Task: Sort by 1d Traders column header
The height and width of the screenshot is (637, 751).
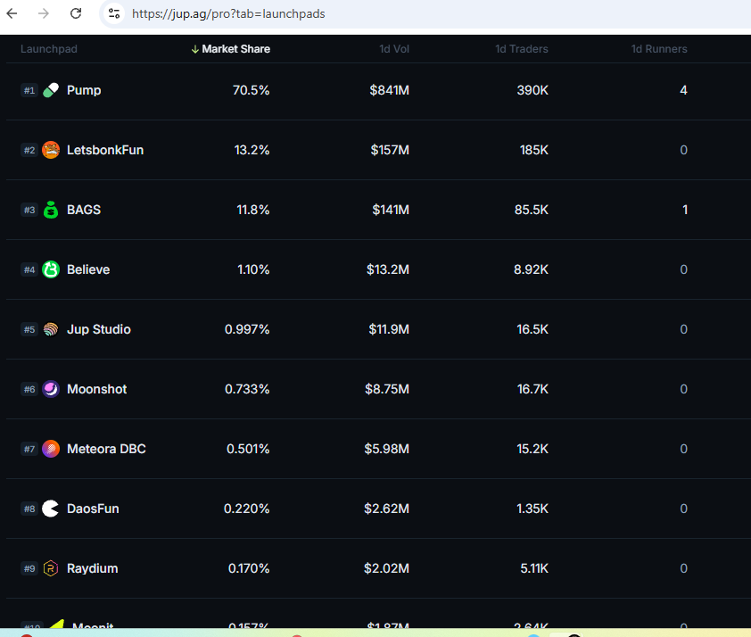Action: 522,49
